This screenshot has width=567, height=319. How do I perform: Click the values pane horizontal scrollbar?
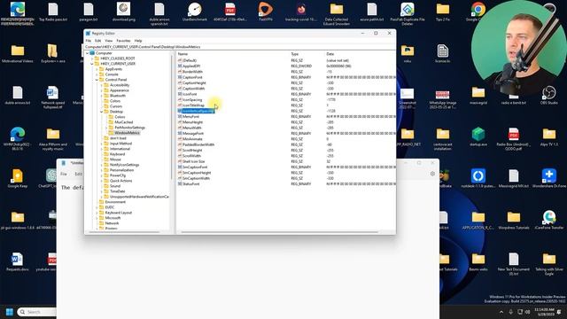pos(279,232)
